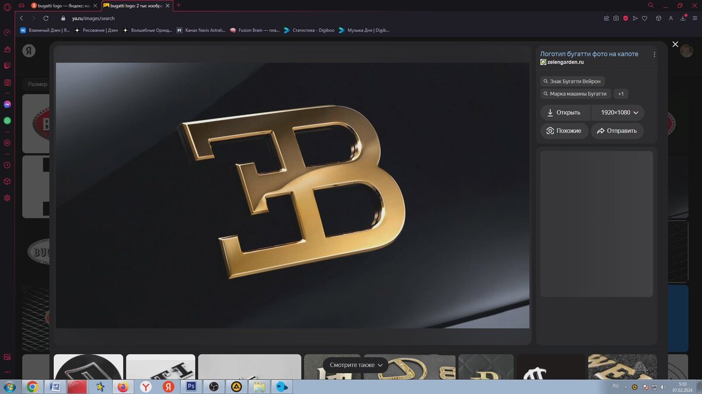Open Chrome from the taskbar

32,386
